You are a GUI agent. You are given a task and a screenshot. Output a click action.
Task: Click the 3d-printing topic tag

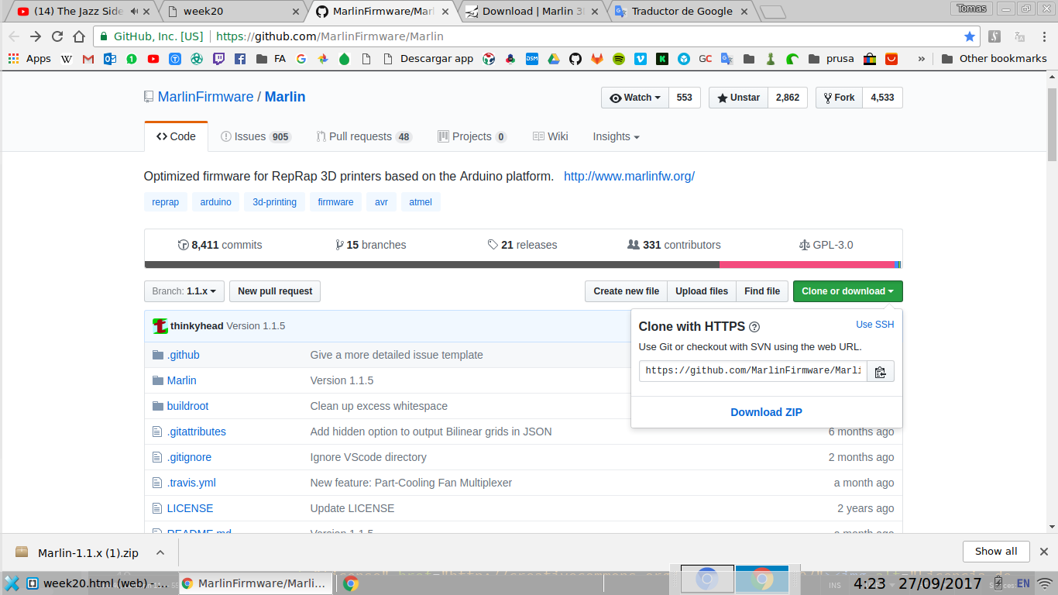[275, 202]
